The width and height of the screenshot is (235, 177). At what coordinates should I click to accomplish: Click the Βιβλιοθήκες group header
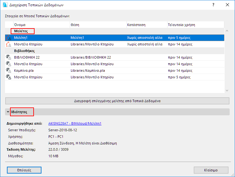25,51
